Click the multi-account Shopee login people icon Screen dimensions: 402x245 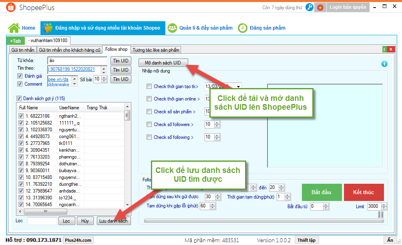[x=48, y=28]
